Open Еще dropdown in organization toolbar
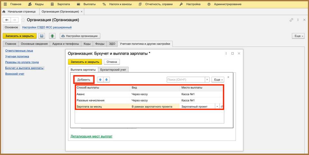The height and width of the screenshot is (155, 309). point(298,36)
